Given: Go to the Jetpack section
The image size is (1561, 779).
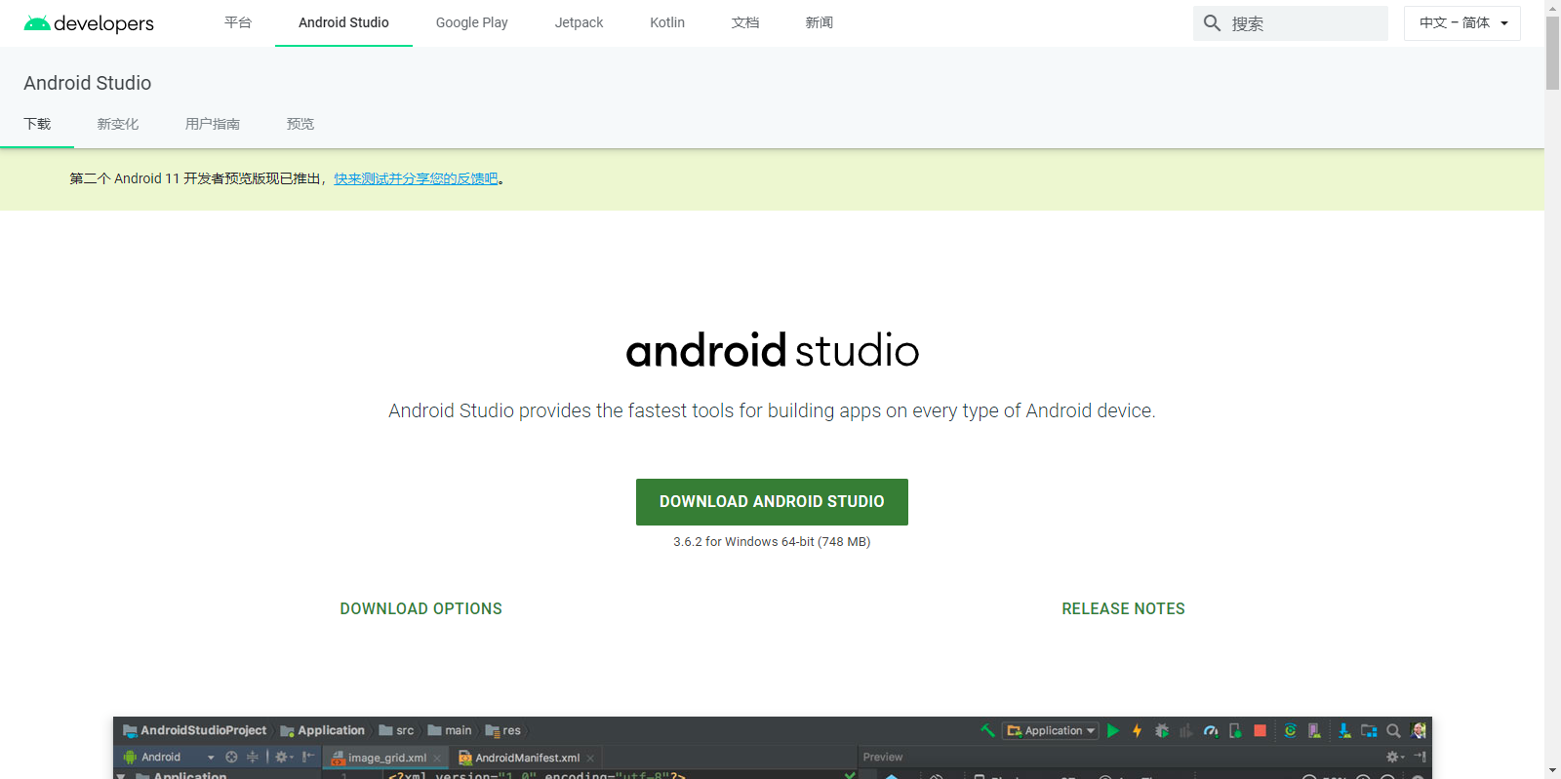Looking at the screenshot, I should (x=579, y=22).
